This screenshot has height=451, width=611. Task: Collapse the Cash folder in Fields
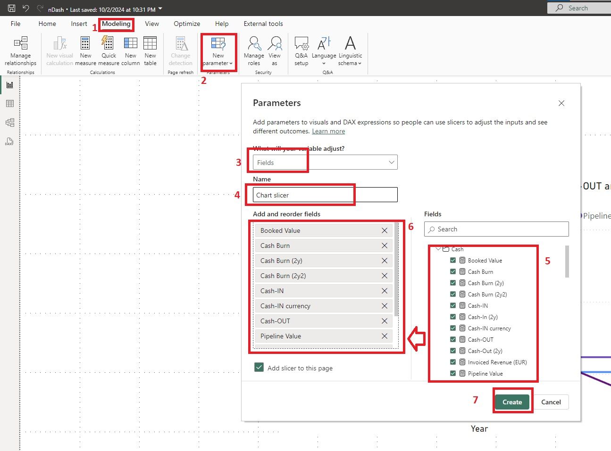pyautogui.click(x=439, y=249)
